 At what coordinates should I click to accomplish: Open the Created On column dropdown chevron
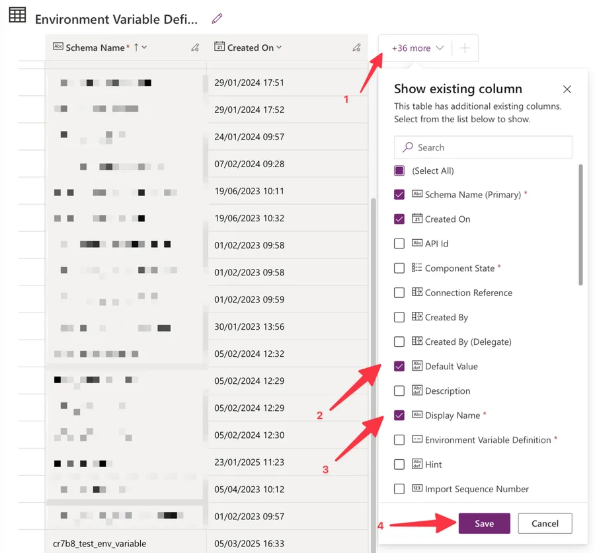click(279, 48)
